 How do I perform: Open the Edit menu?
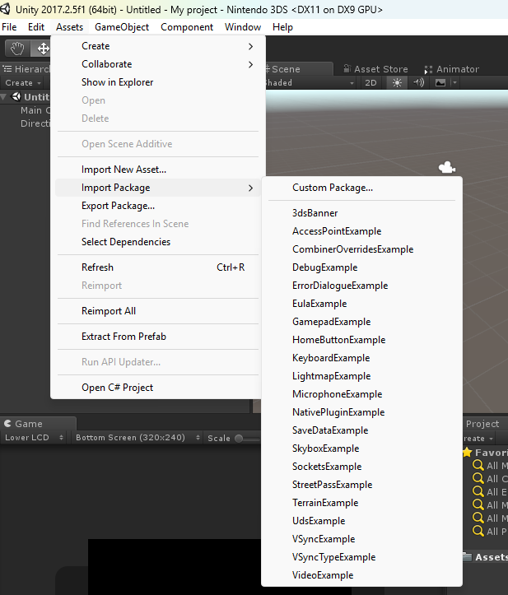[36, 27]
